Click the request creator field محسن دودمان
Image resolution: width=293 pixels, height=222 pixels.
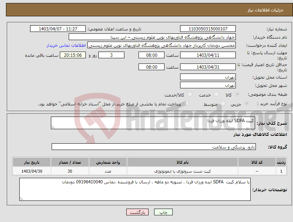point(162,45)
